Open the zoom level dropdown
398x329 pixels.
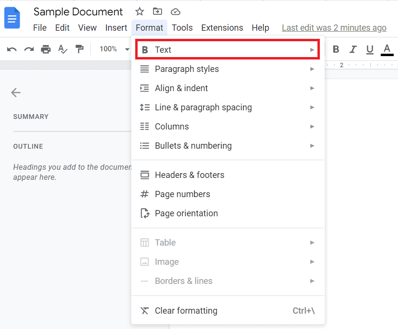pyautogui.click(x=111, y=49)
